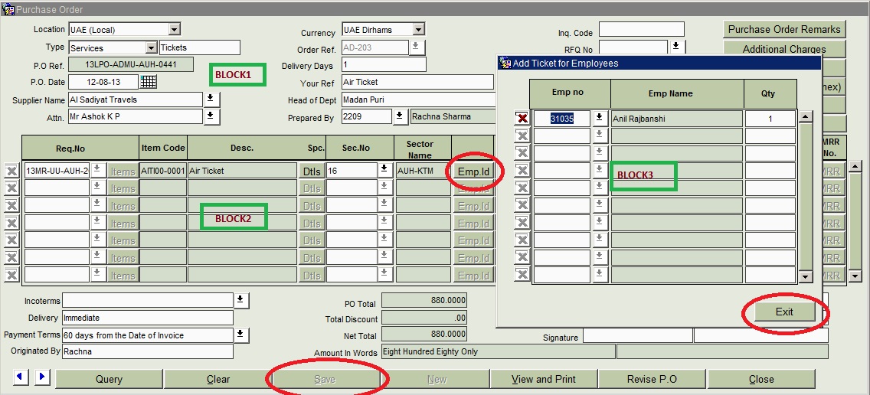Go to next record with right arrow

click(x=41, y=377)
